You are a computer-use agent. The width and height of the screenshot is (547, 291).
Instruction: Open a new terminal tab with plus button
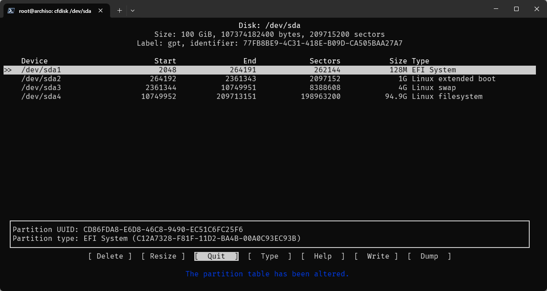tap(119, 10)
